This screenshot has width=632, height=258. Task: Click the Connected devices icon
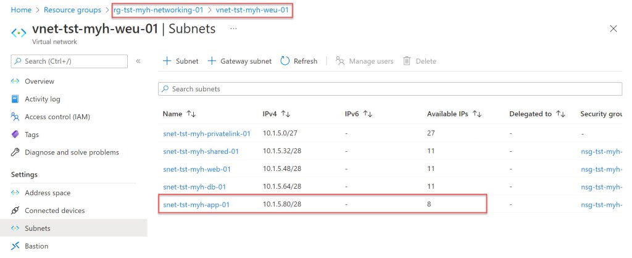pyautogui.click(x=15, y=210)
